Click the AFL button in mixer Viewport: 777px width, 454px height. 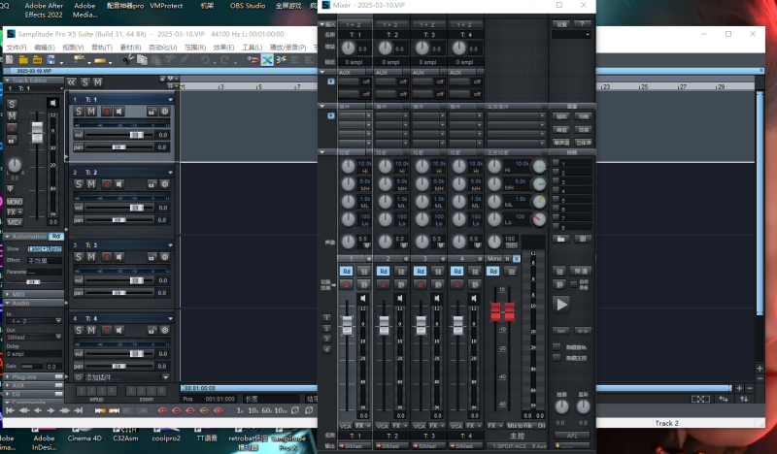tap(572, 436)
